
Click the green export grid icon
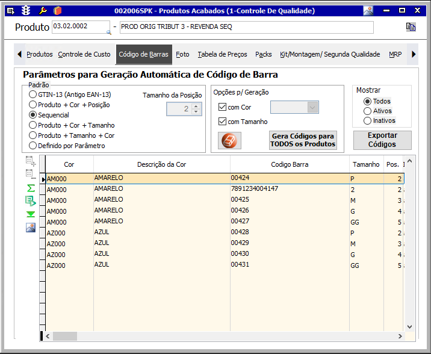(x=31, y=201)
